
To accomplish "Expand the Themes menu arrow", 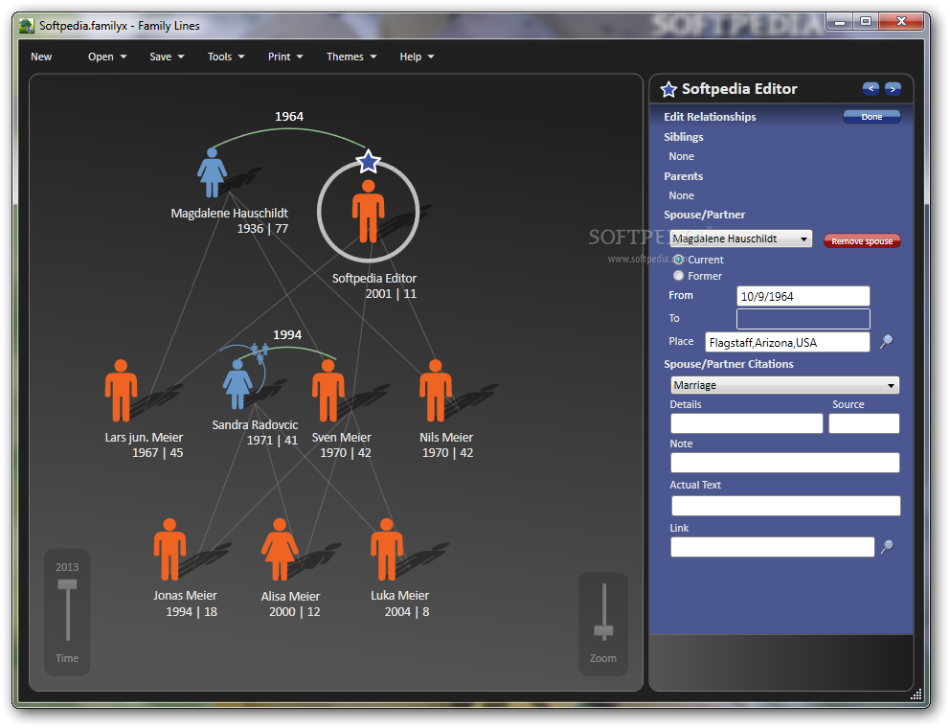I will pyautogui.click(x=373, y=57).
